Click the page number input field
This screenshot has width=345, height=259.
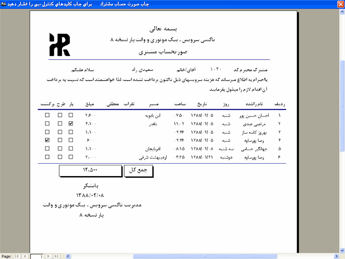pyautogui.click(x=37, y=256)
